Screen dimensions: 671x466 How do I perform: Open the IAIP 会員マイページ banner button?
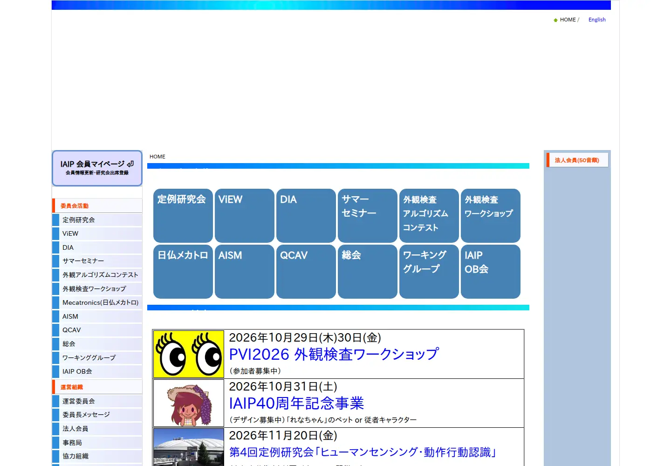pyautogui.click(x=97, y=168)
